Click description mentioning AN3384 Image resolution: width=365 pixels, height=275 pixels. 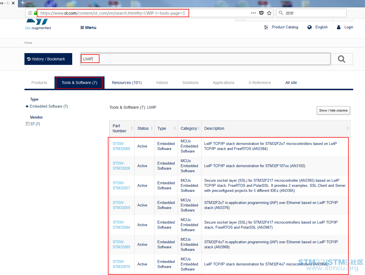coord(271,146)
